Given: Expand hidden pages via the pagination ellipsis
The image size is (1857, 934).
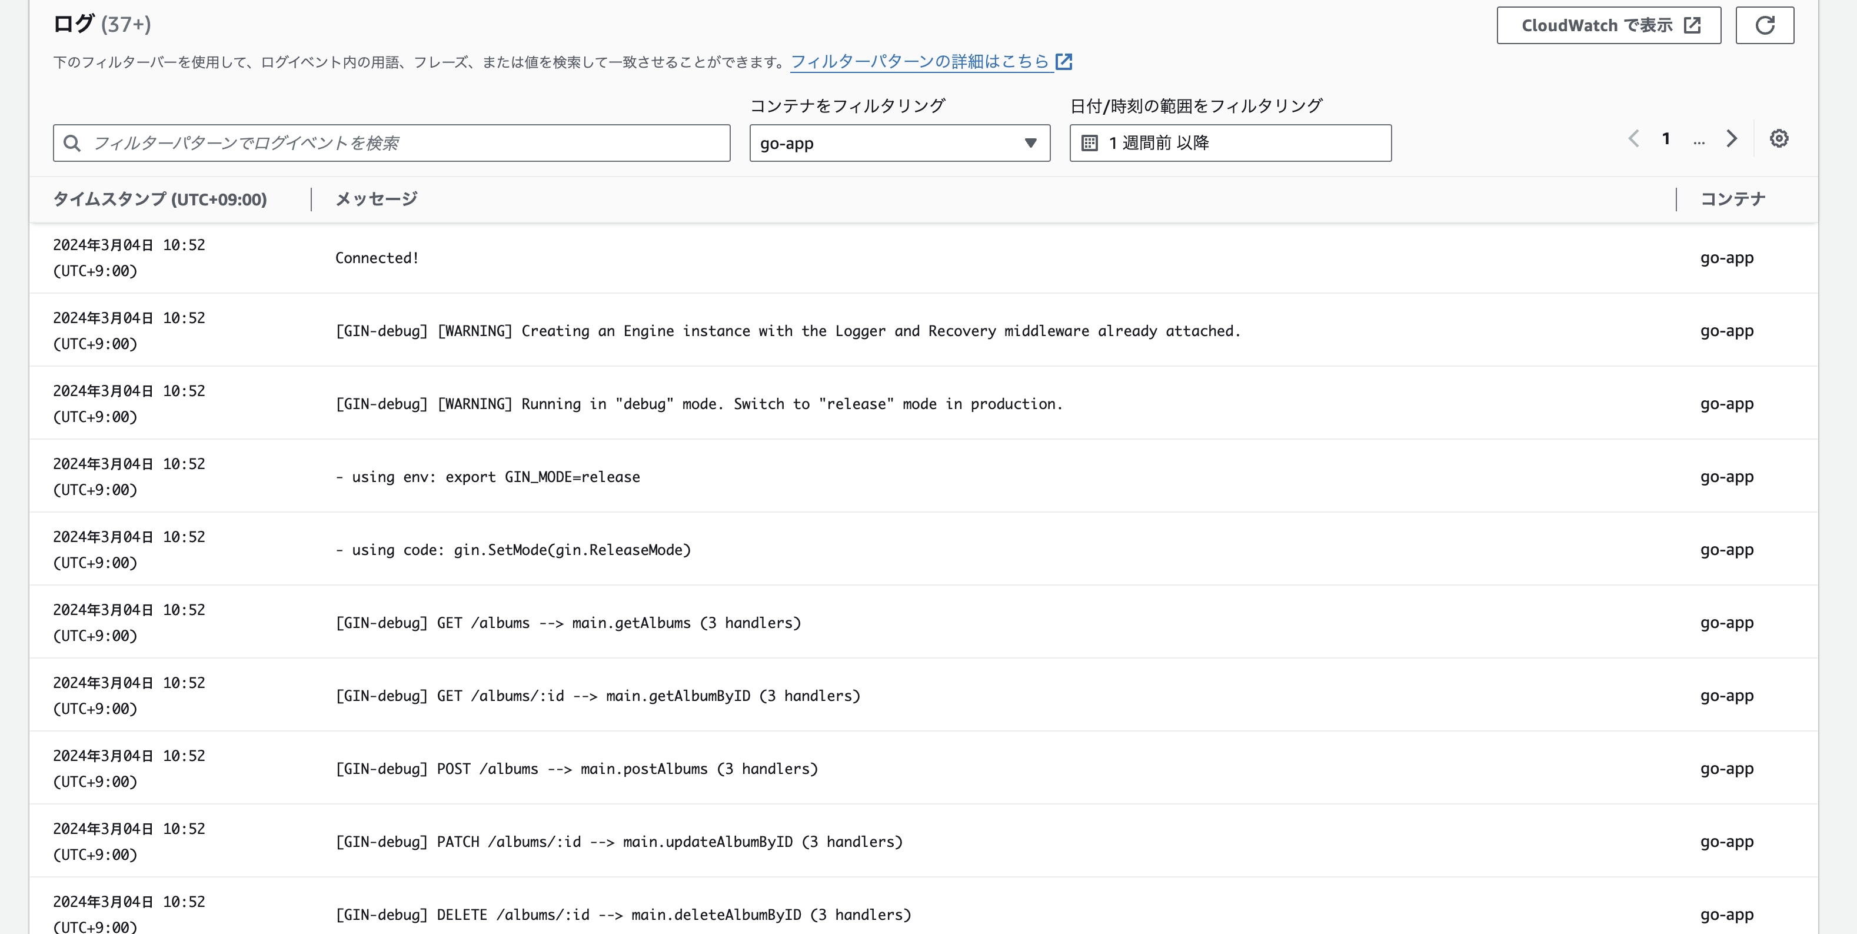Looking at the screenshot, I should 1699,141.
